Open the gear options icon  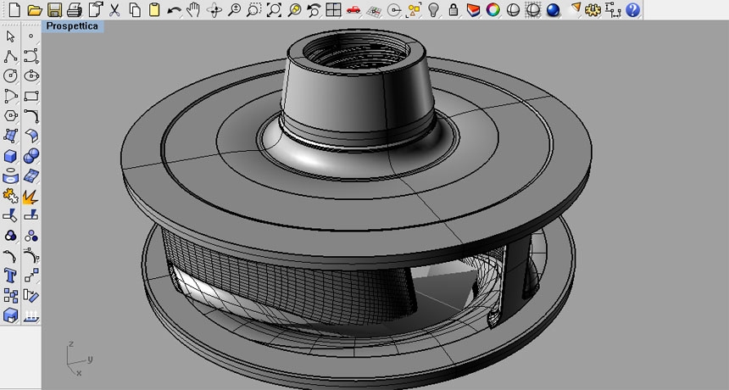(x=593, y=9)
